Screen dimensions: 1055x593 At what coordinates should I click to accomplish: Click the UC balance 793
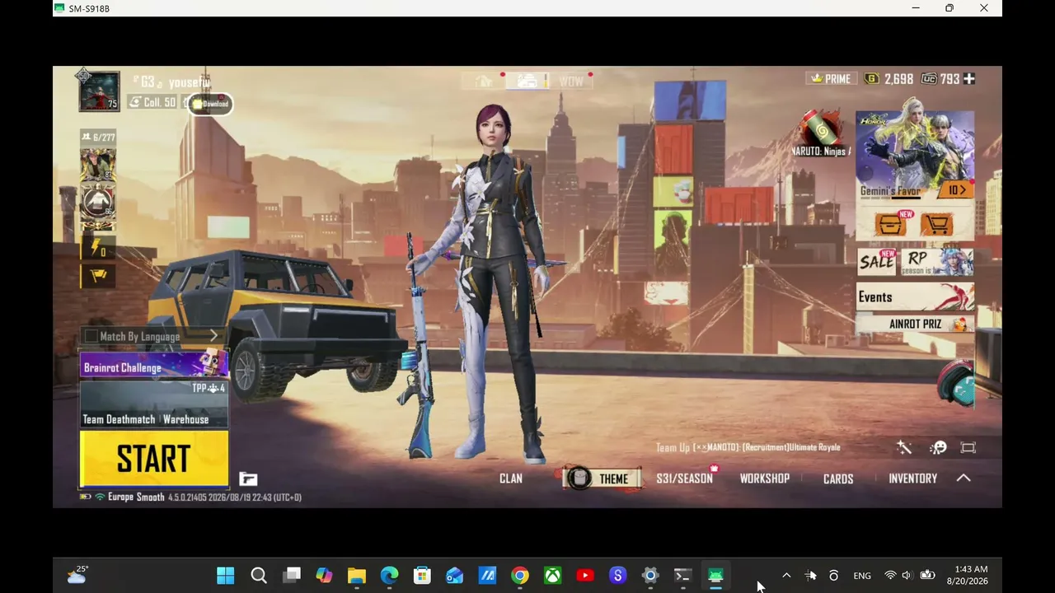[x=940, y=79]
